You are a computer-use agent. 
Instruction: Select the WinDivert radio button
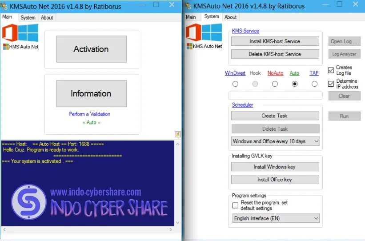pos(235,84)
